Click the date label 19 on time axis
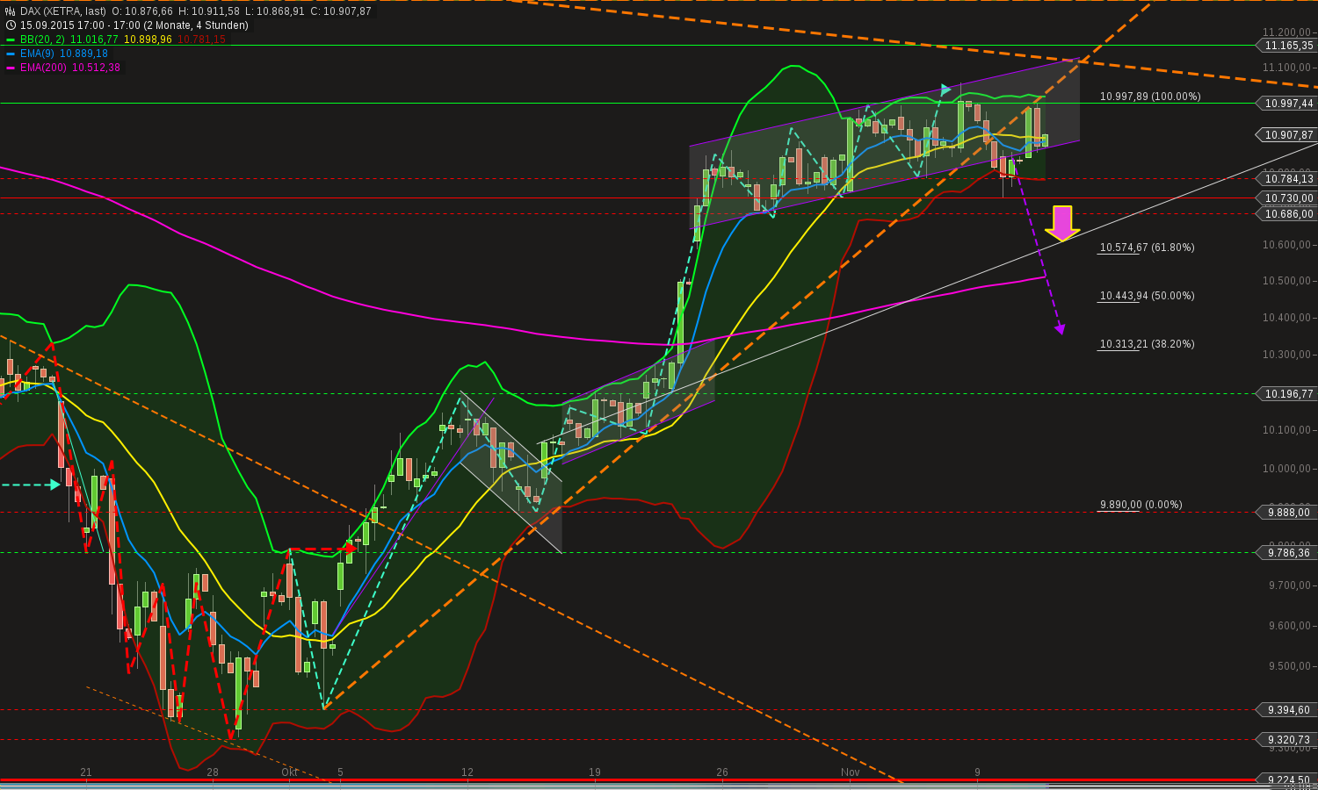 (x=595, y=772)
